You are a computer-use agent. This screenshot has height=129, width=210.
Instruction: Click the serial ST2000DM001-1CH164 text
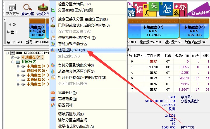pyautogui.click(x=160, y=101)
